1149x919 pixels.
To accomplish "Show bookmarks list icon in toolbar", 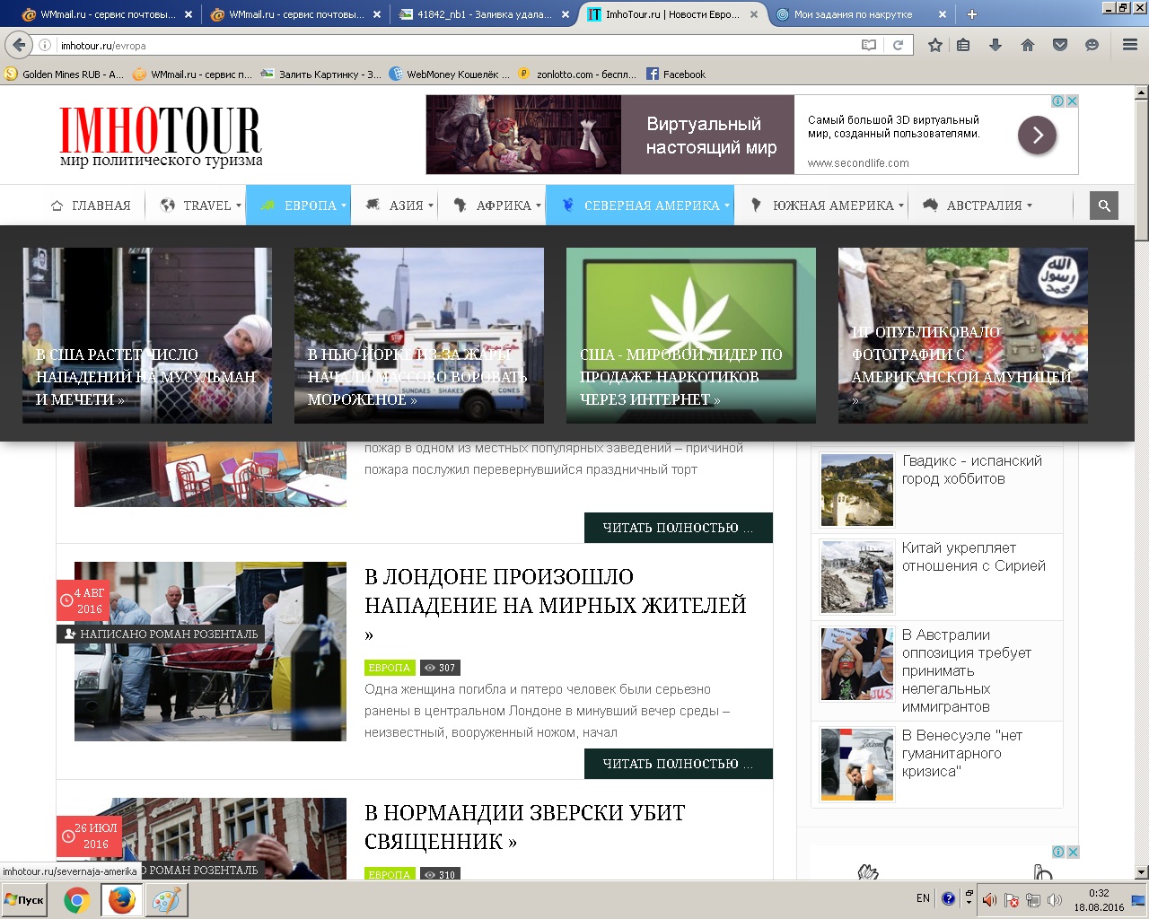I will (963, 45).
